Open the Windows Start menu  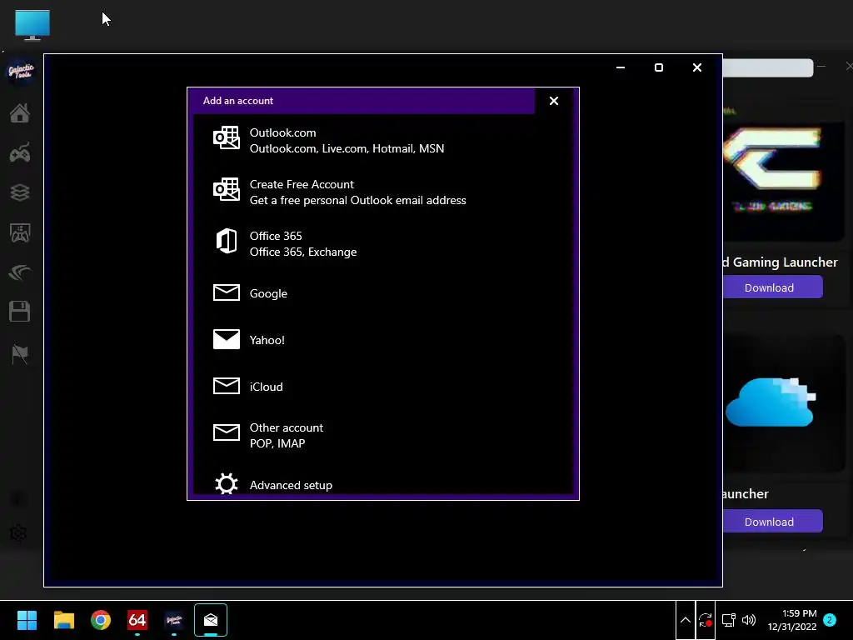(27, 620)
